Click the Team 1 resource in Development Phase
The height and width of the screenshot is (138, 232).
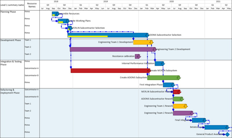[28, 40]
